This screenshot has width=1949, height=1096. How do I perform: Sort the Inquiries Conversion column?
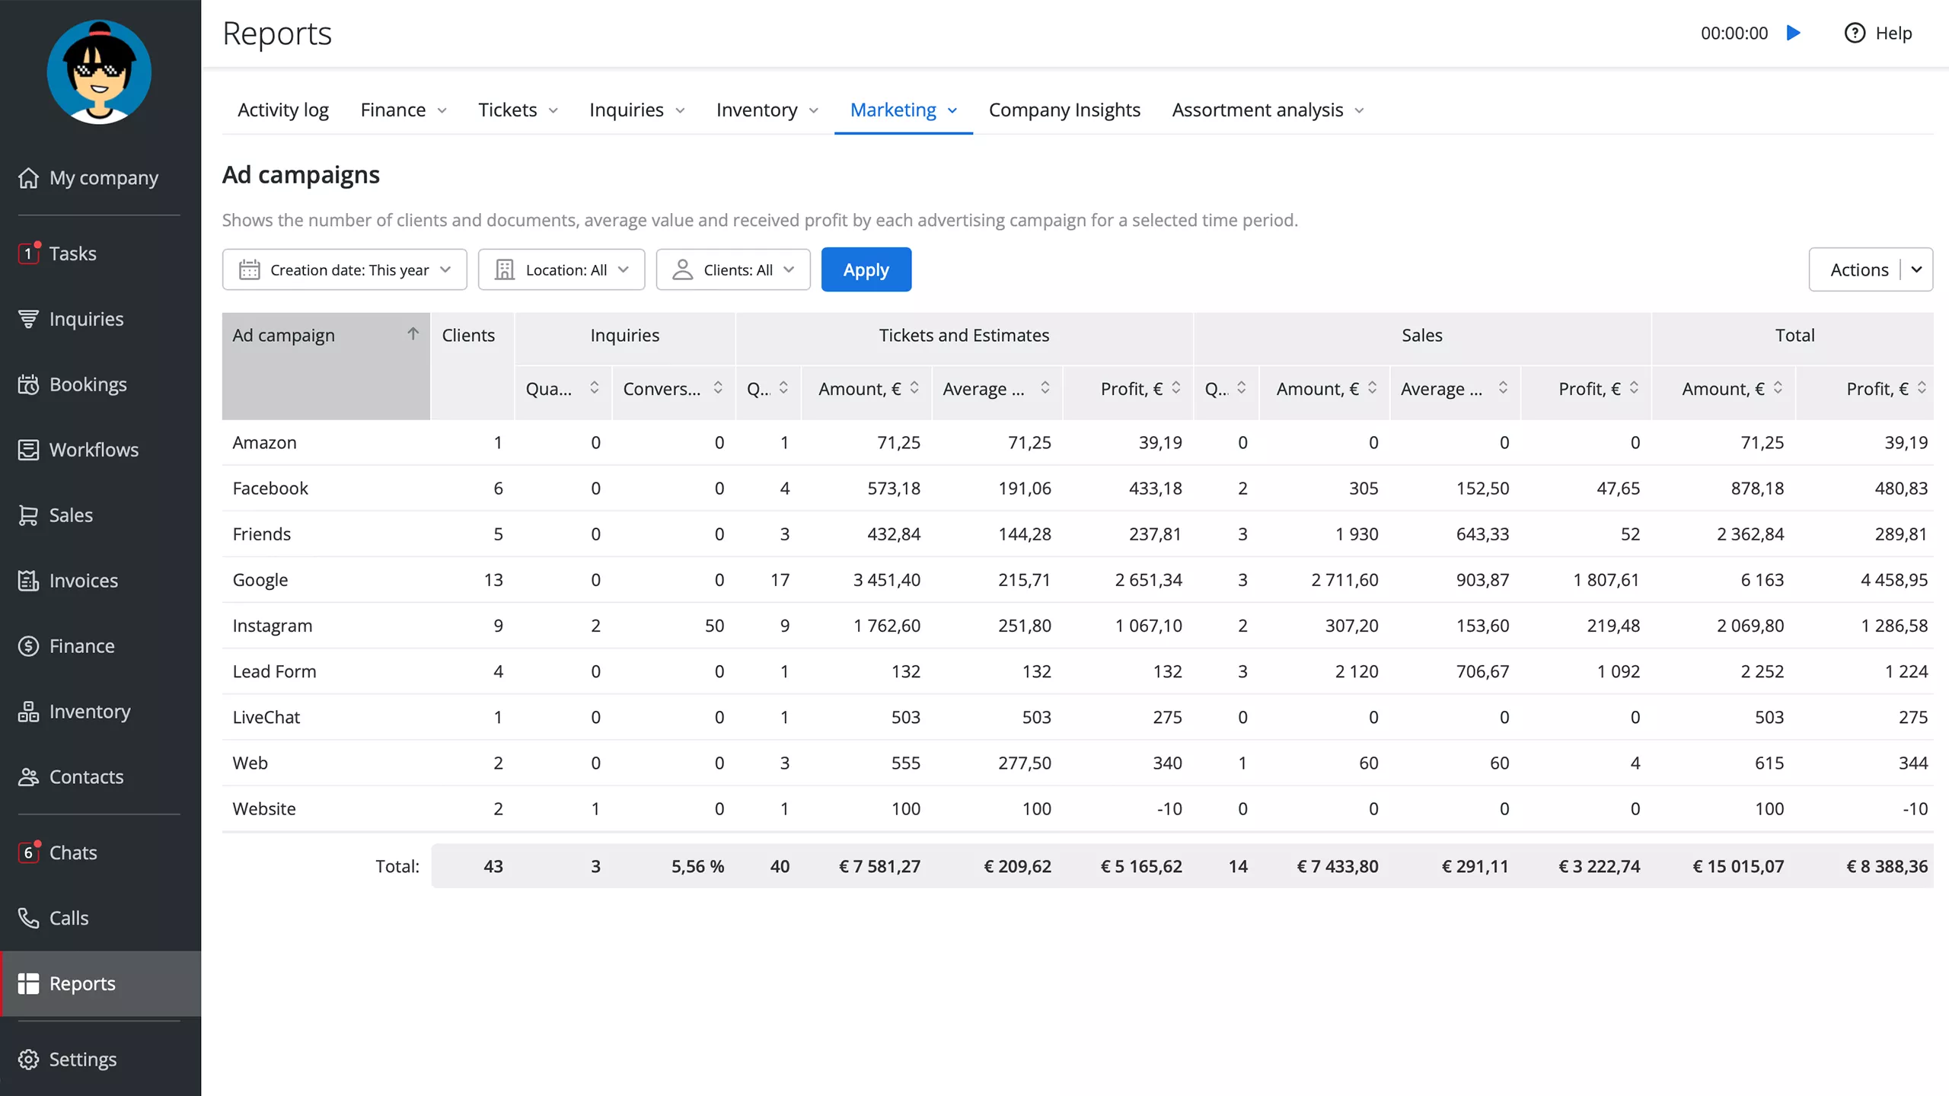[x=718, y=388]
